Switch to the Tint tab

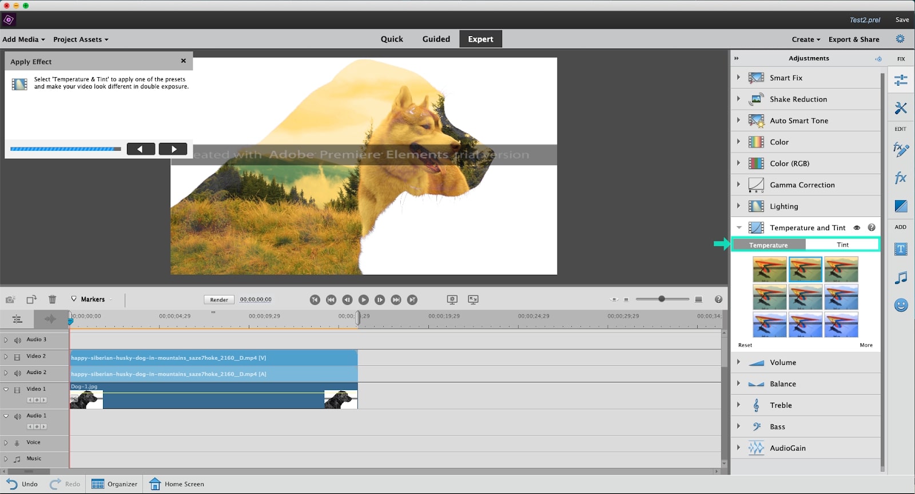coord(842,244)
